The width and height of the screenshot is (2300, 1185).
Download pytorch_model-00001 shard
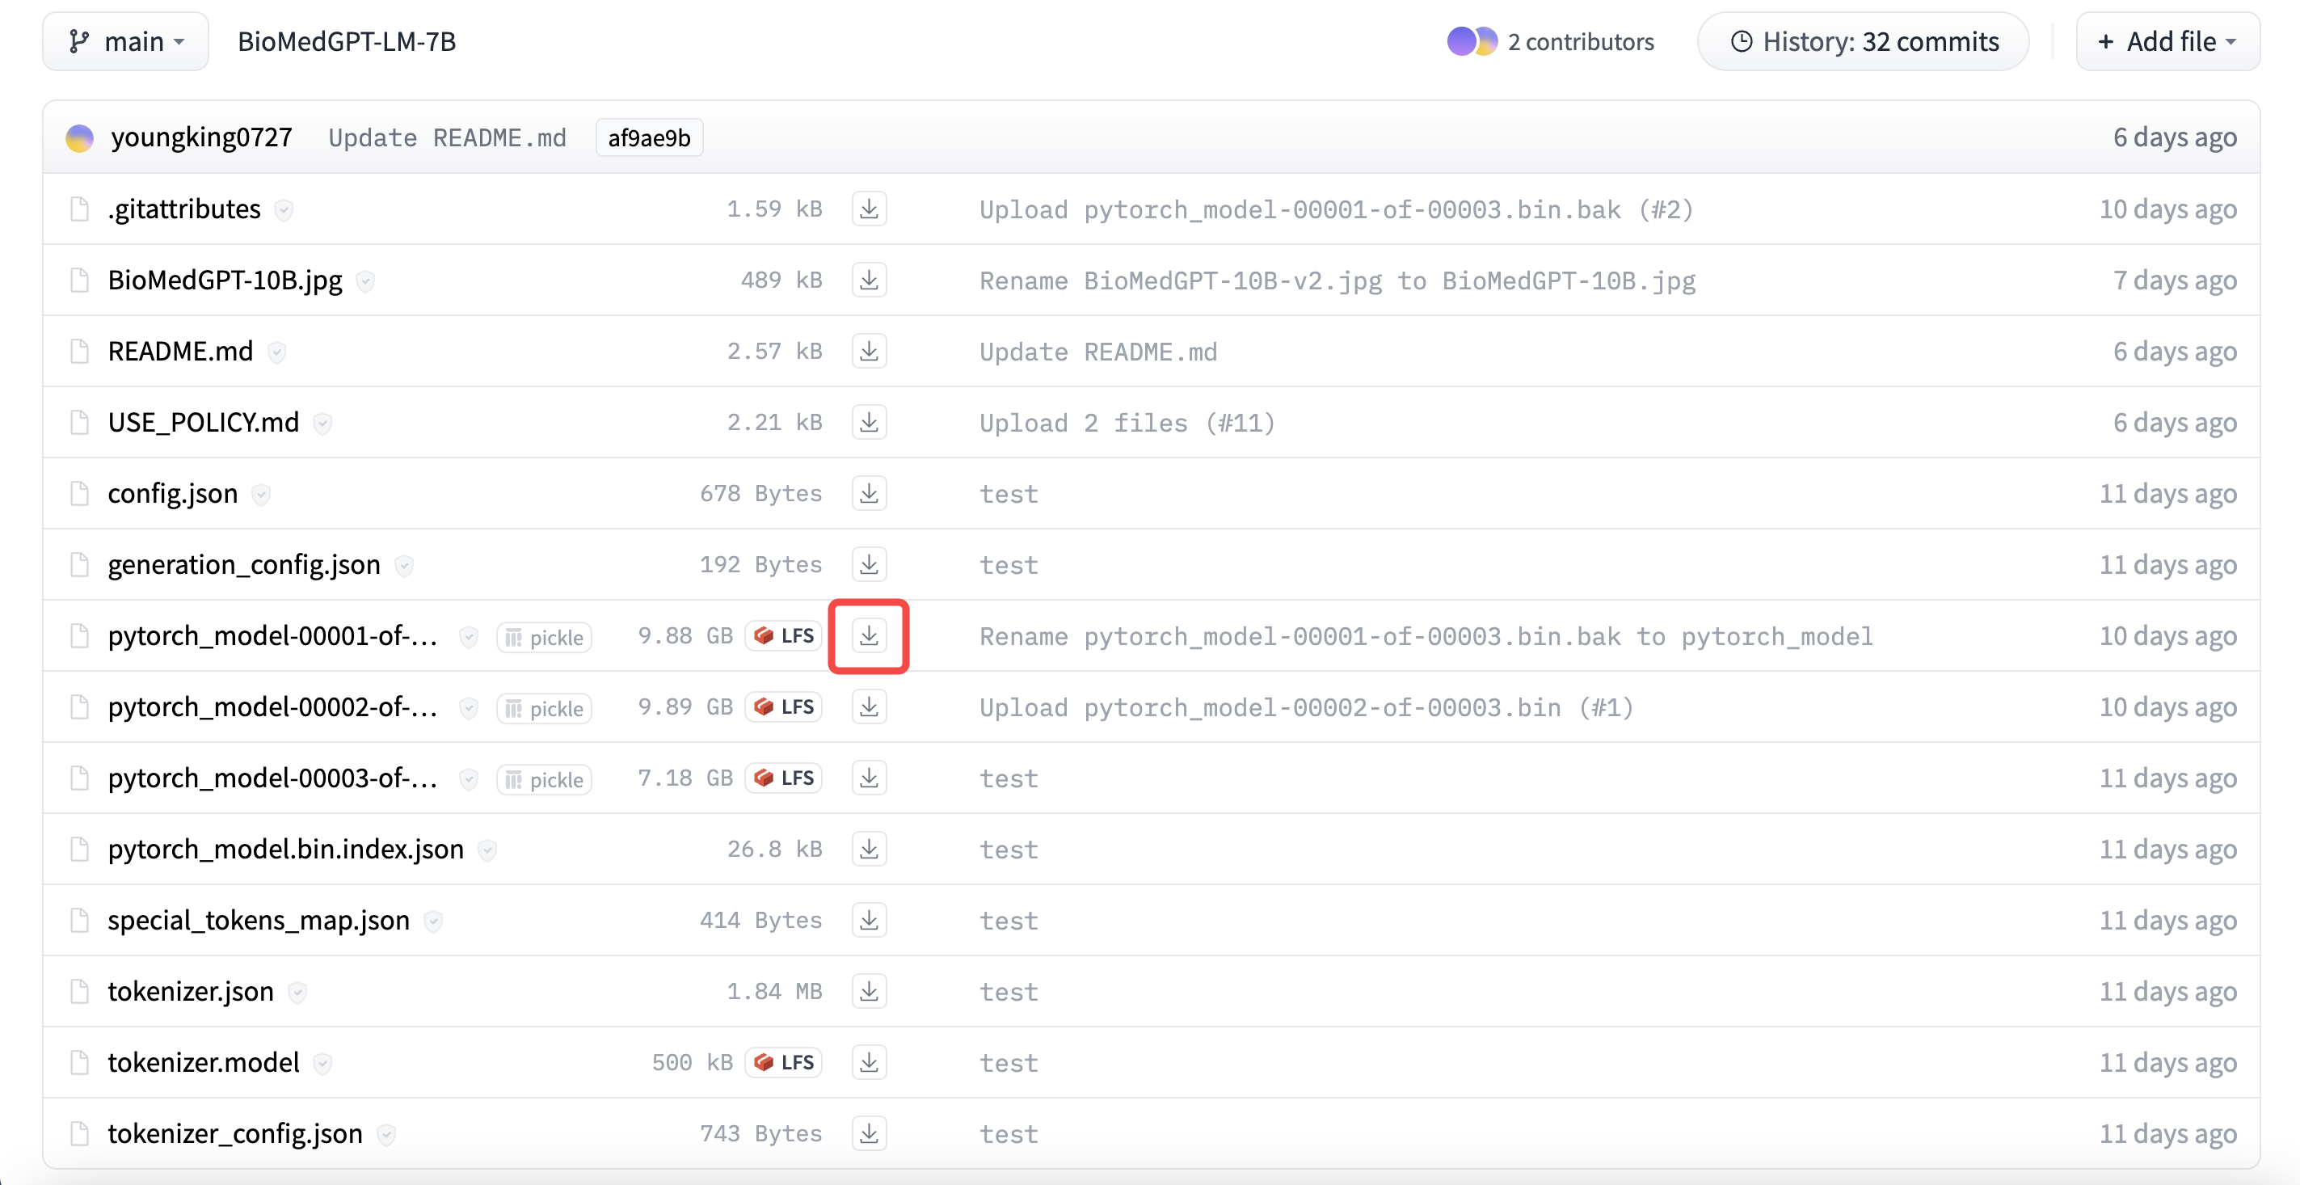[869, 636]
